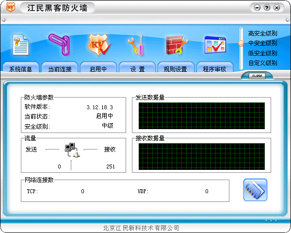This screenshot has width=291, height=233.
Task: Select 高安全级别 security level
Action: coord(262,33)
